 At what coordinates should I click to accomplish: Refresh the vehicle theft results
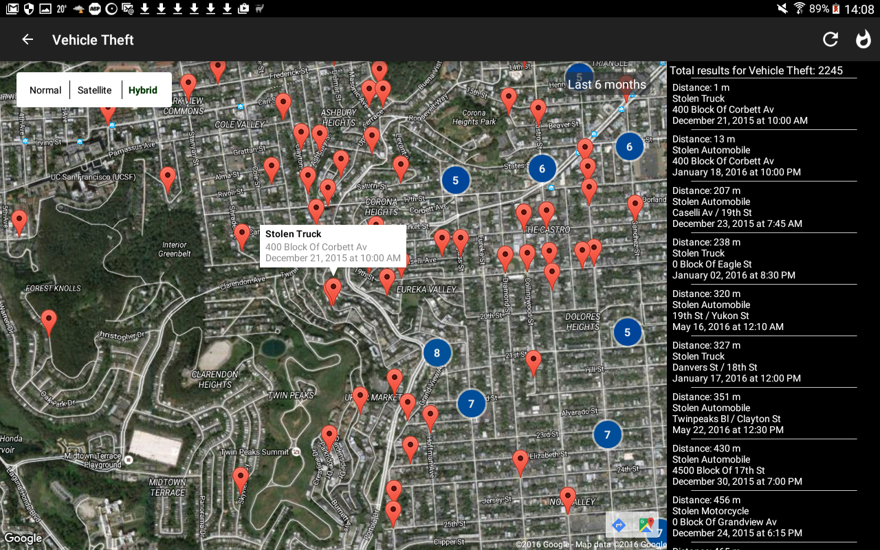click(830, 40)
